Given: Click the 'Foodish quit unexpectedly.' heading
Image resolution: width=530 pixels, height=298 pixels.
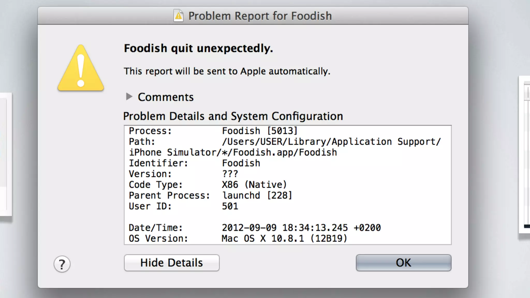Looking at the screenshot, I should tap(198, 48).
